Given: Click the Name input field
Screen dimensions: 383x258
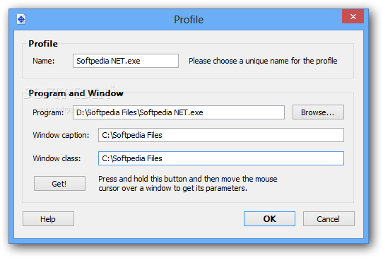Looking at the screenshot, I should pyautogui.click(x=126, y=61).
